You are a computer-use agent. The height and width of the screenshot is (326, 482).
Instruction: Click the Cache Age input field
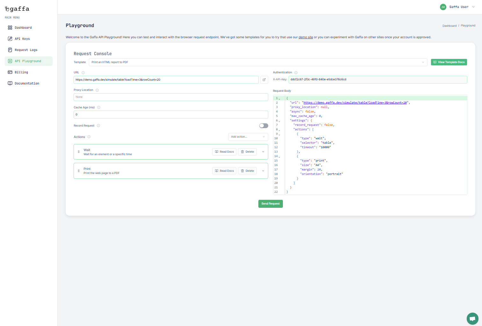[171, 114]
